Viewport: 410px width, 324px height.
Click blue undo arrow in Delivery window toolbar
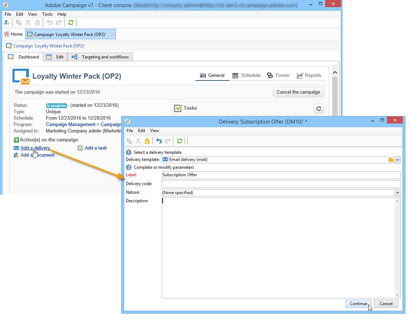159,141
